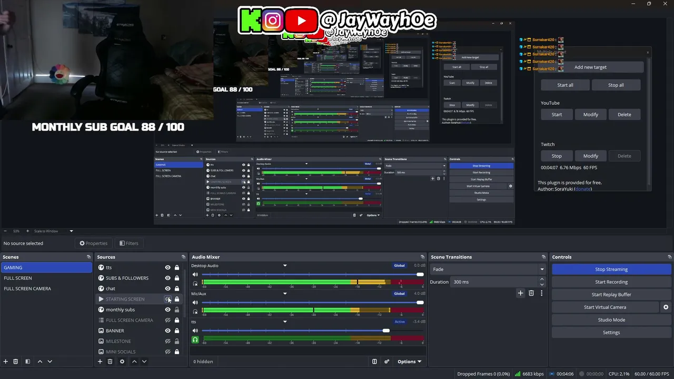Image resolution: width=674 pixels, height=379 pixels.
Task: Show the STARTING SCREEN source
Action: (168, 299)
